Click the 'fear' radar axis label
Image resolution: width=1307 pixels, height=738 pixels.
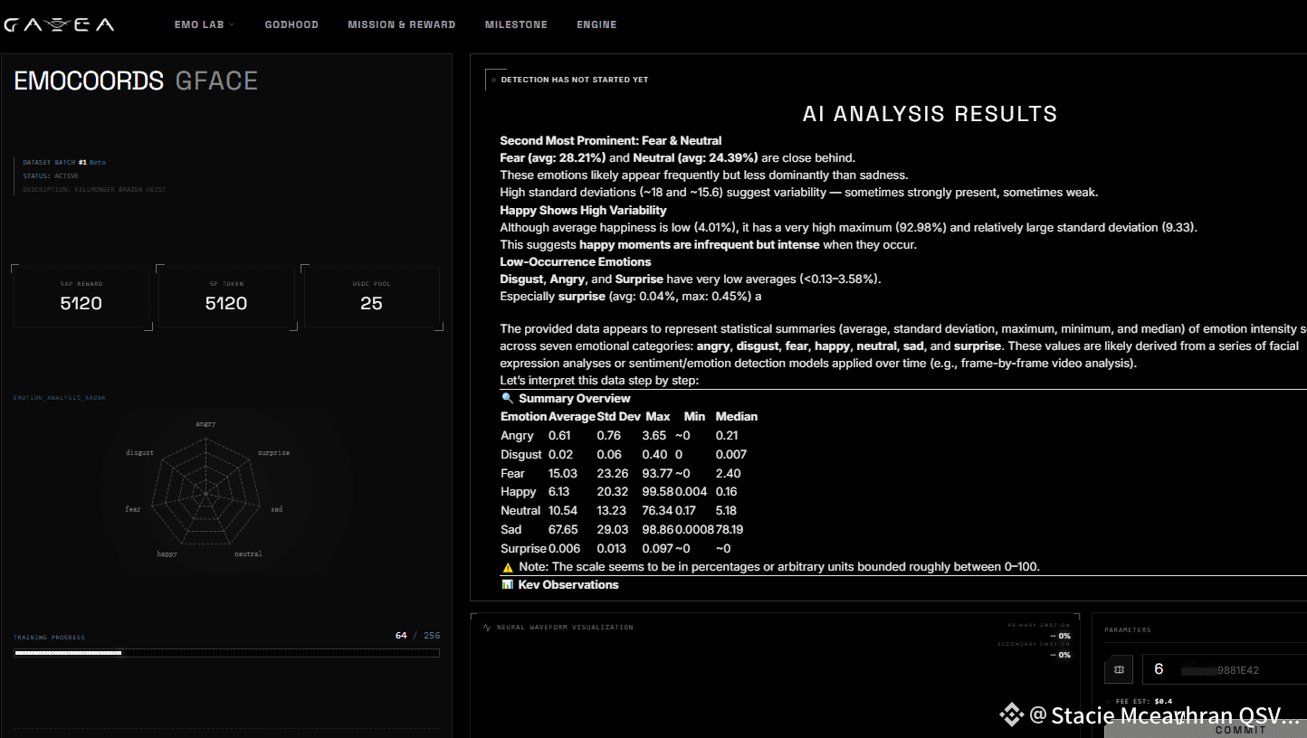pyautogui.click(x=133, y=509)
